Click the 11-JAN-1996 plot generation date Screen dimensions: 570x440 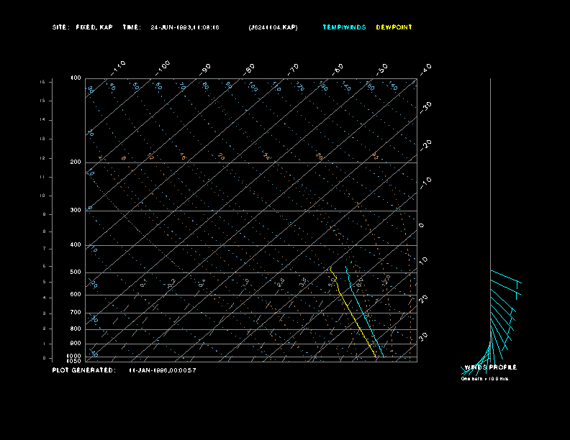click(x=163, y=370)
